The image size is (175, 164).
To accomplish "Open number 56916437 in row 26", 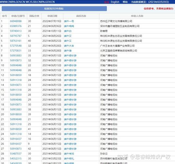I will tap(16, 144).
